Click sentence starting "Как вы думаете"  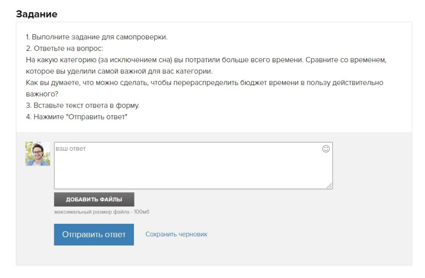coord(205,89)
